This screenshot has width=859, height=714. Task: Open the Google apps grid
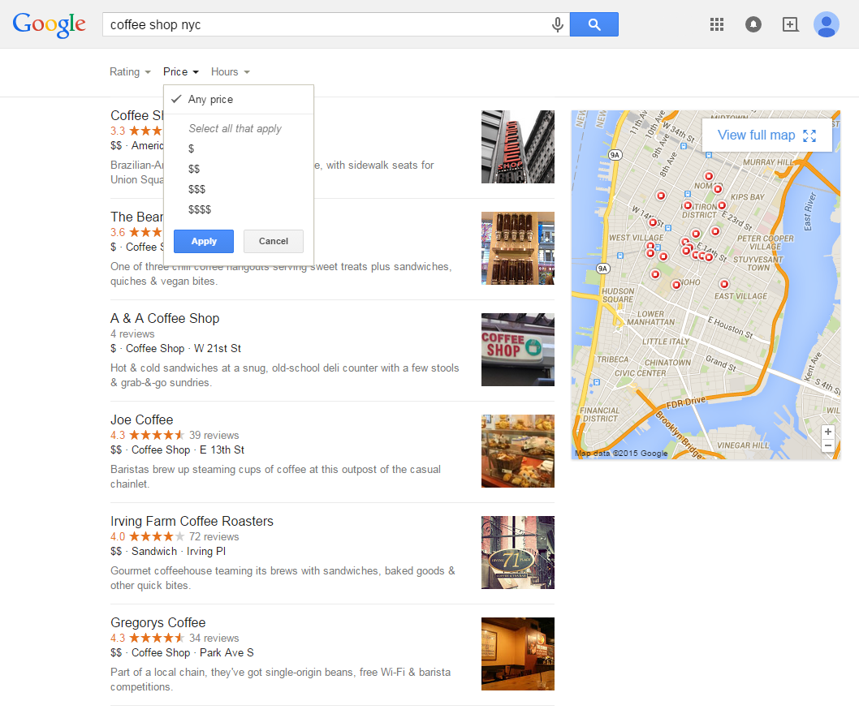tap(717, 24)
